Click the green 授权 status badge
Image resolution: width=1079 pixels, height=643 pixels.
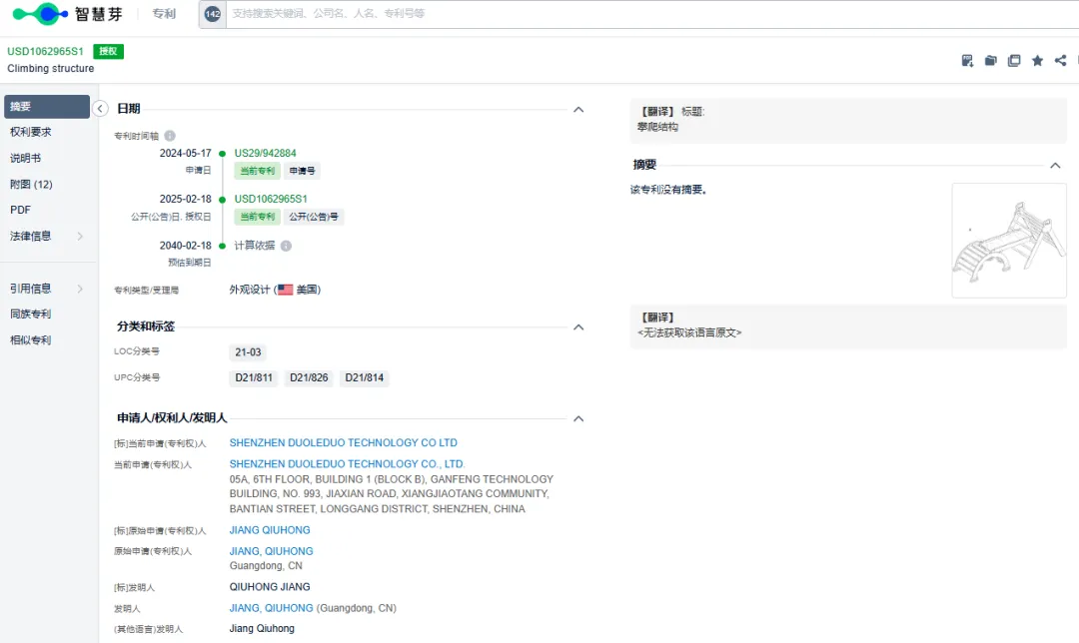pos(108,52)
